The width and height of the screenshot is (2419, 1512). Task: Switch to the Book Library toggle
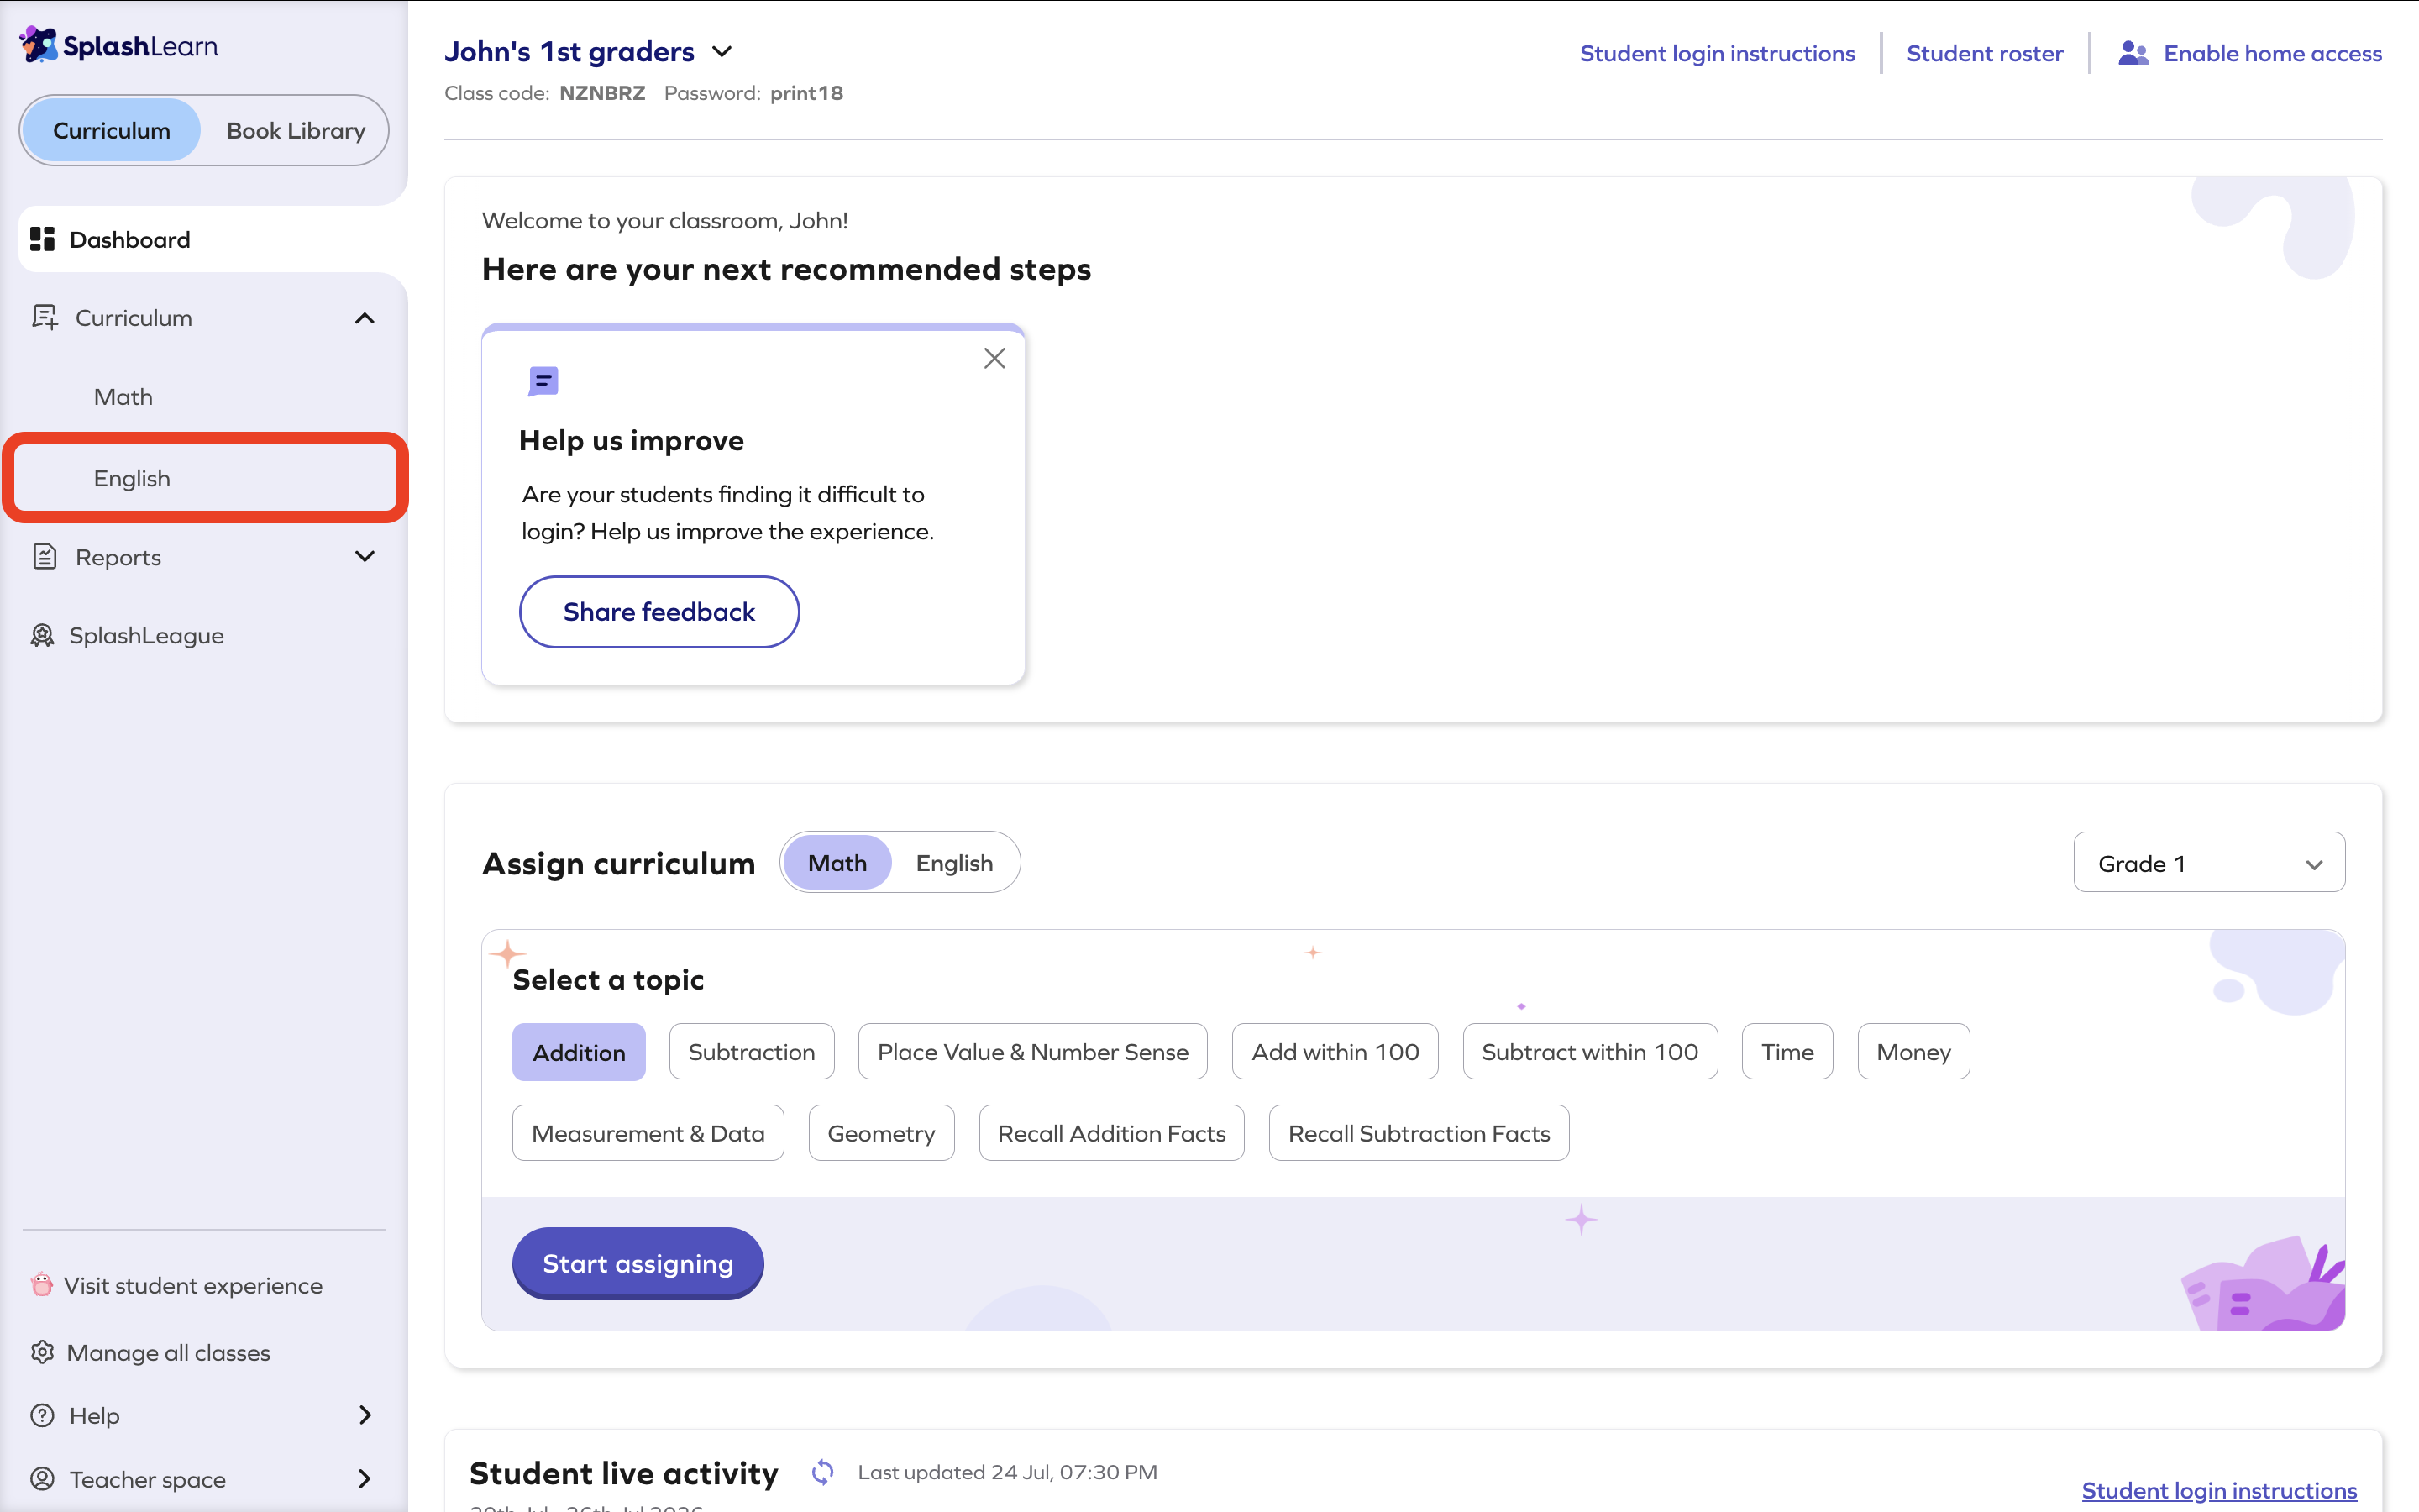[x=296, y=130]
